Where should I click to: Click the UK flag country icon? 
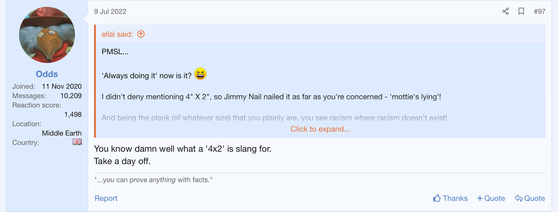(77, 142)
